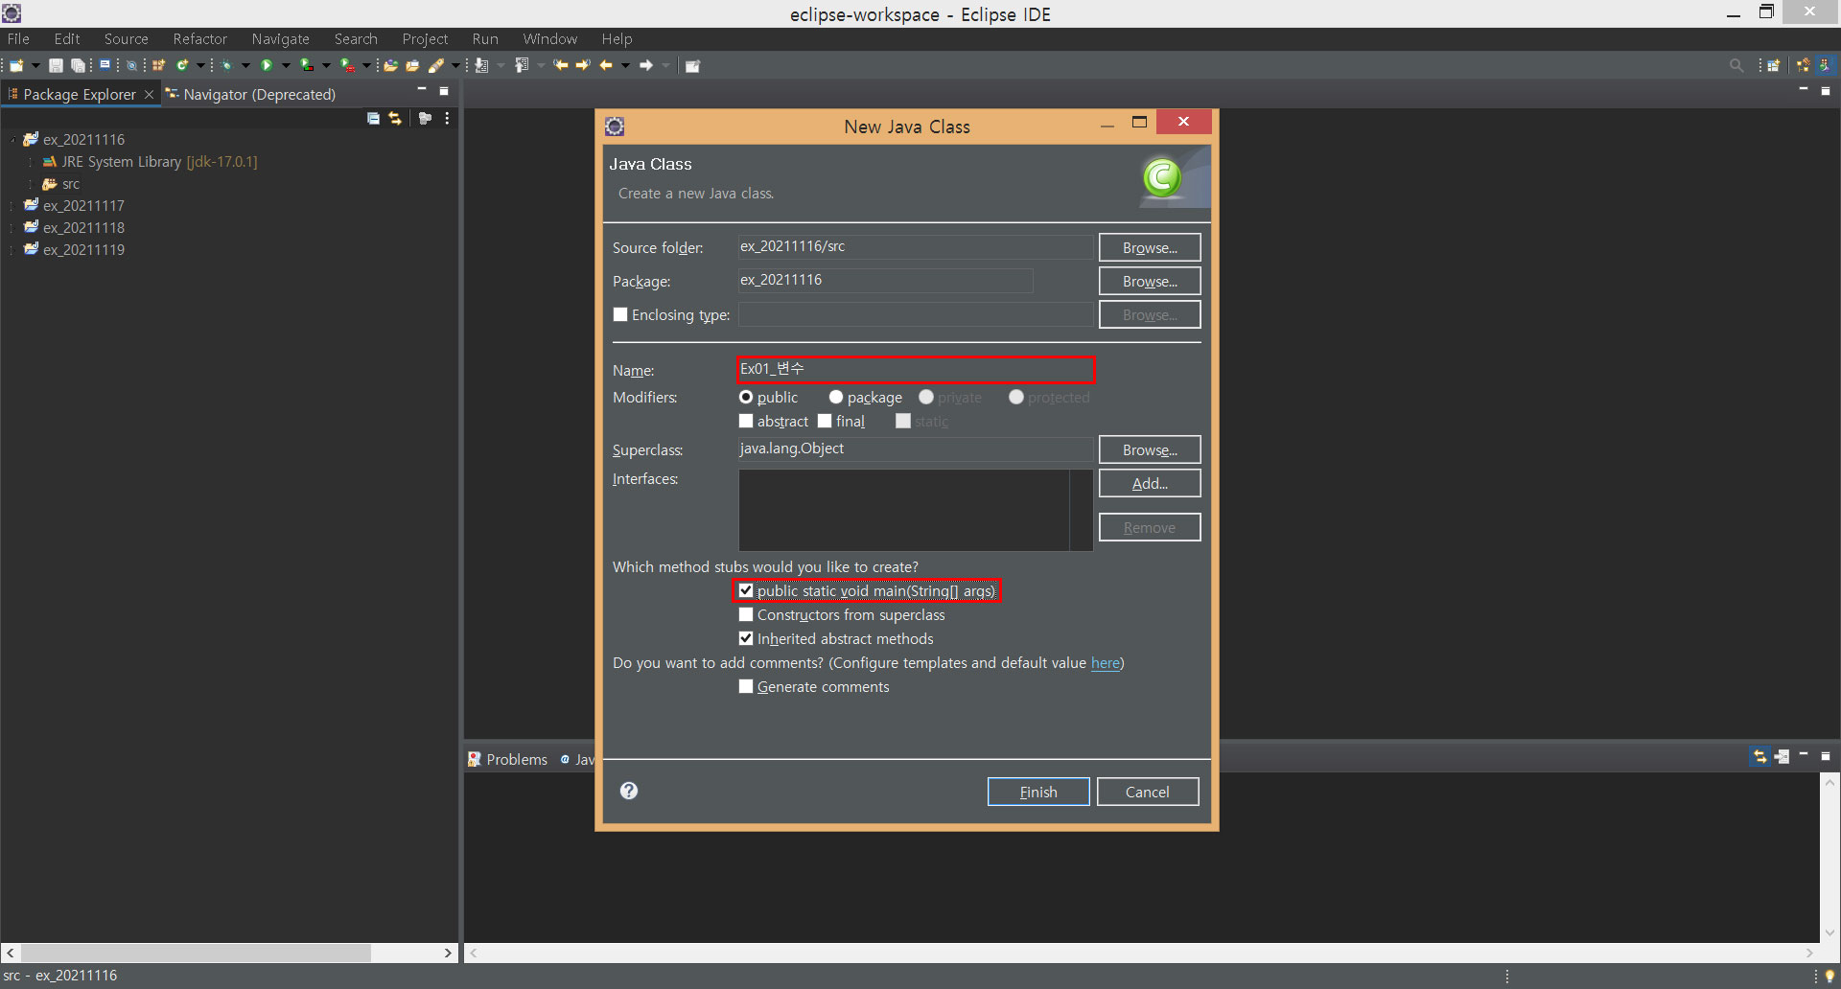This screenshot has width=1841, height=989.
Task: Click the Open Perspective icon
Action: (1774, 65)
